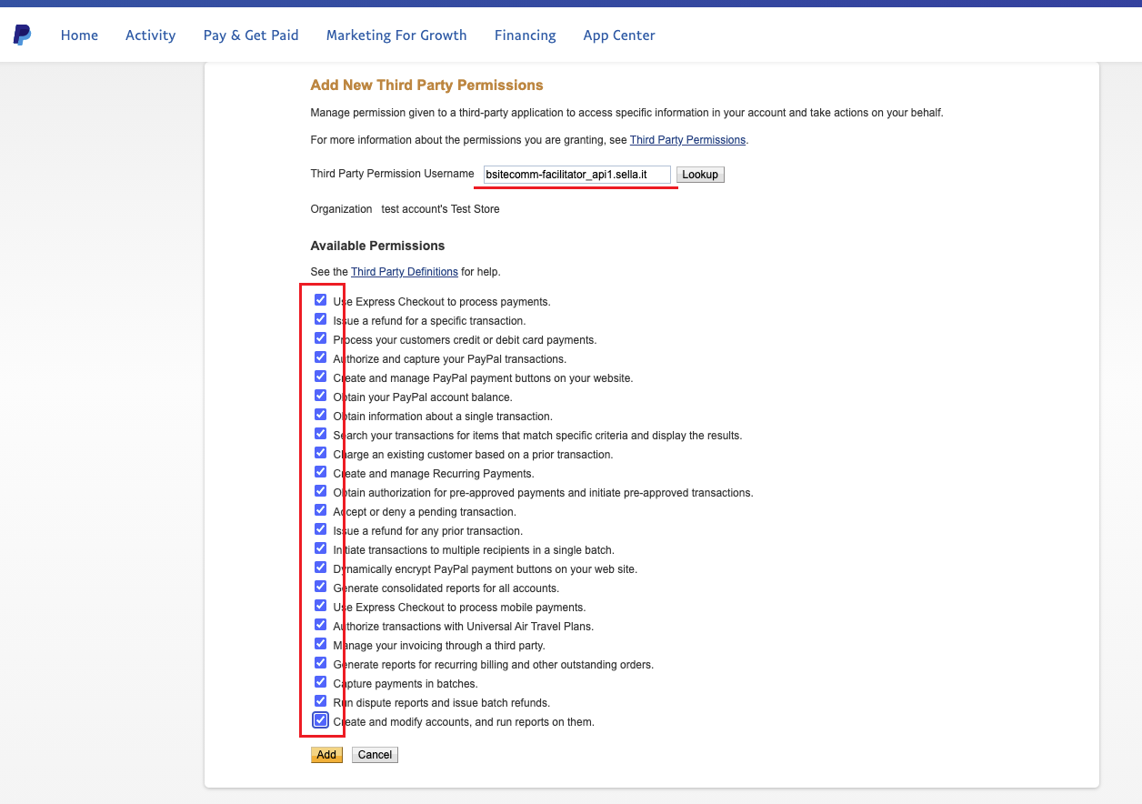The width and height of the screenshot is (1142, 804).
Task: Uncheck Issue a refund for any prior transaction
Action: (x=320, y=529)
